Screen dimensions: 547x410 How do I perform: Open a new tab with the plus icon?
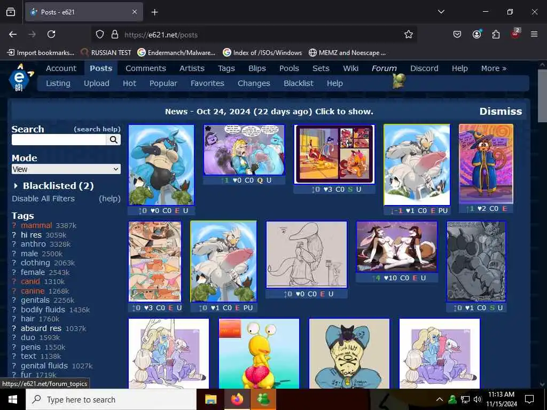click(x=154, y=12)
